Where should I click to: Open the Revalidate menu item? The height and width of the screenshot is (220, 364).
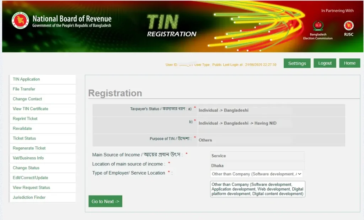(22, 129)
